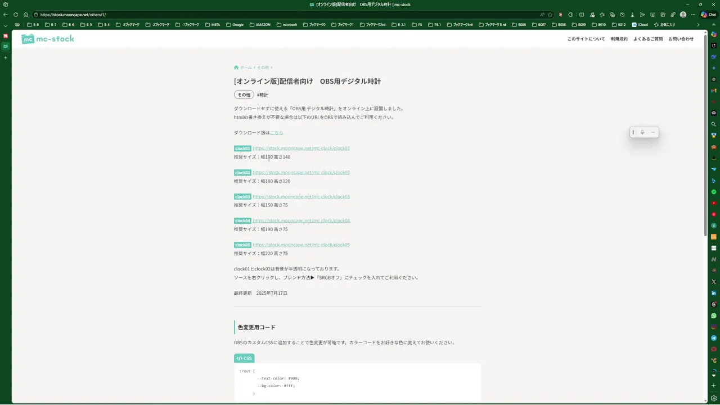Open the collections icon in toolbar
720x405 pixels.
pyautogui.click(x=612, y=15)
